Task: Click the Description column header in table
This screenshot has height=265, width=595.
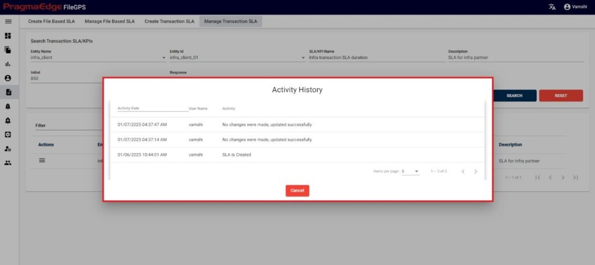Action: coord(510,144)
